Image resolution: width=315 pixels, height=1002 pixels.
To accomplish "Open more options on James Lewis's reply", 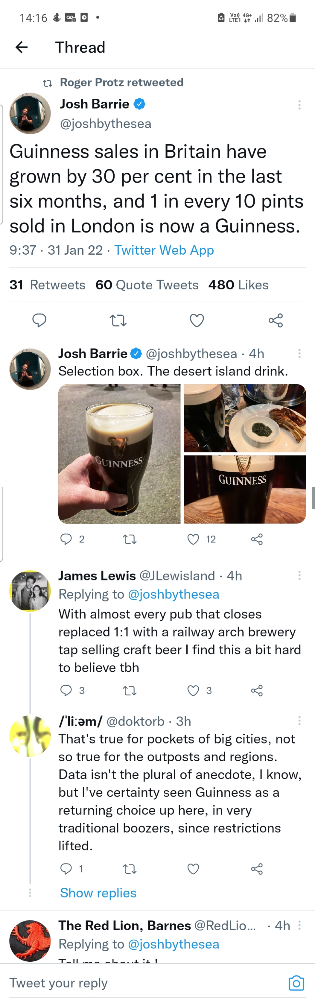I will [299, 576].
